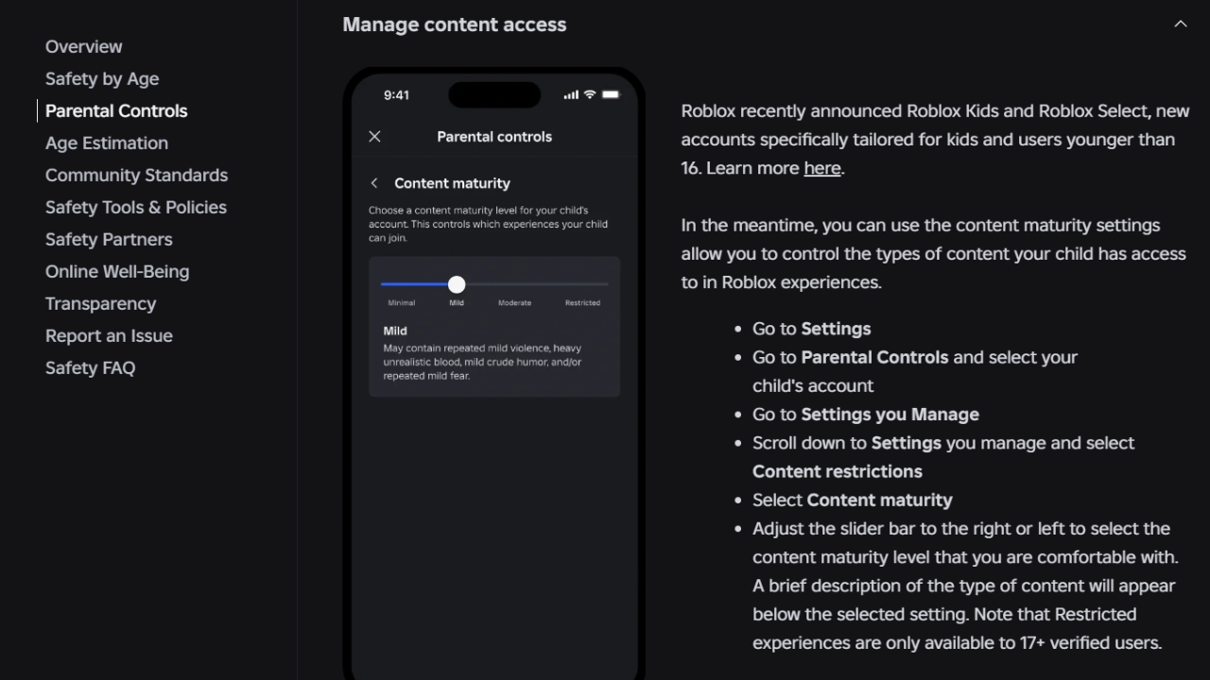The image size is (1210, 680).
Task: Collapse the Manage content access section chevron
Action: (x=1180, y=25)
